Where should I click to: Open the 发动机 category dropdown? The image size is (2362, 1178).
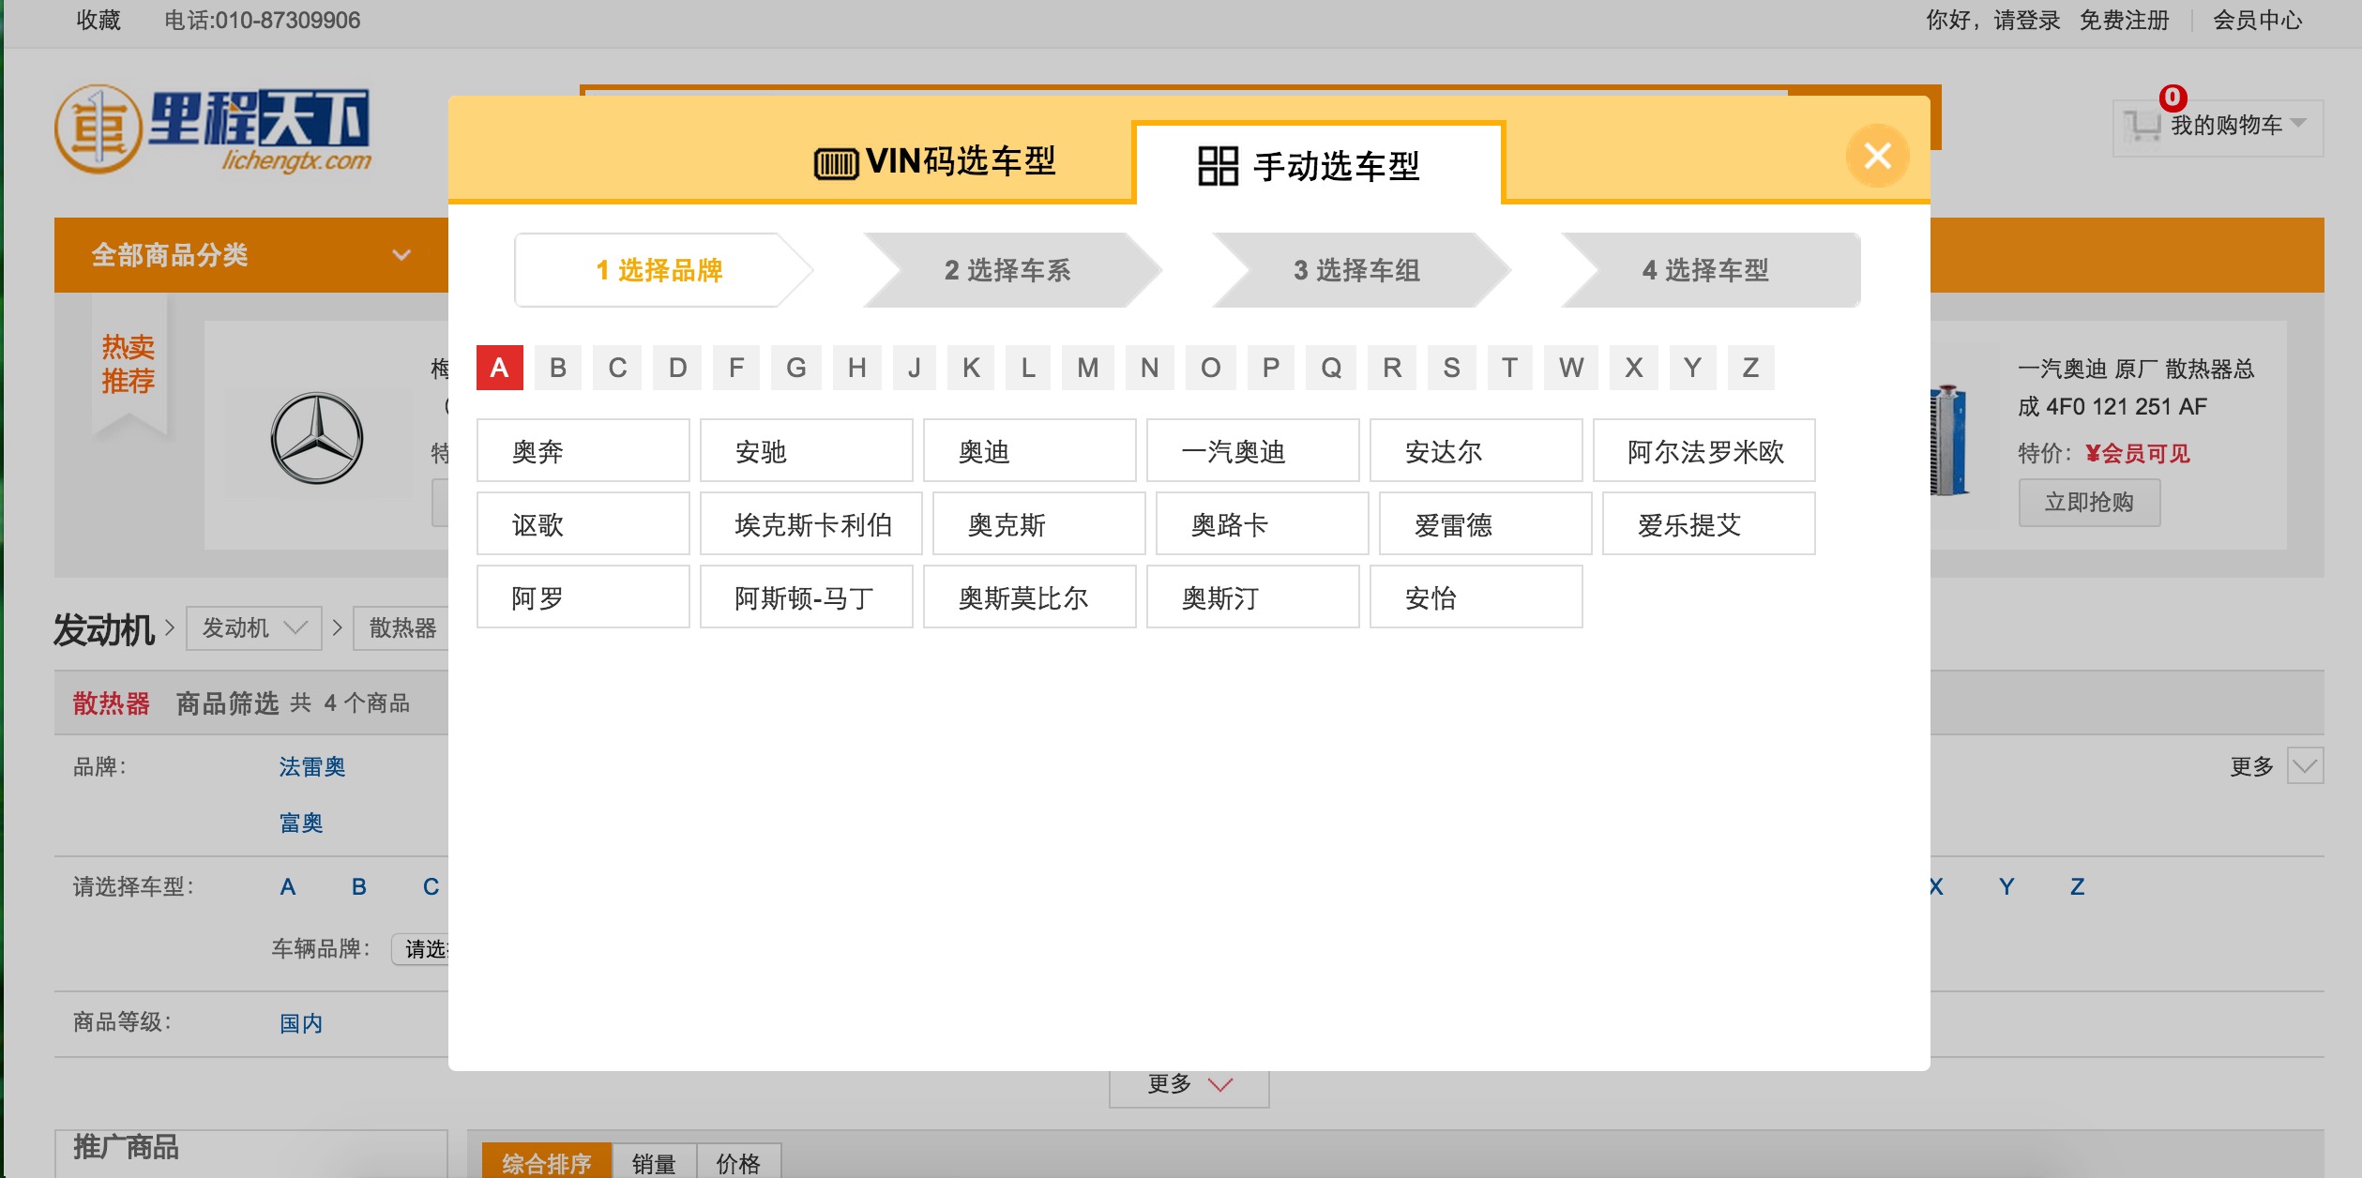pos(254,627)
